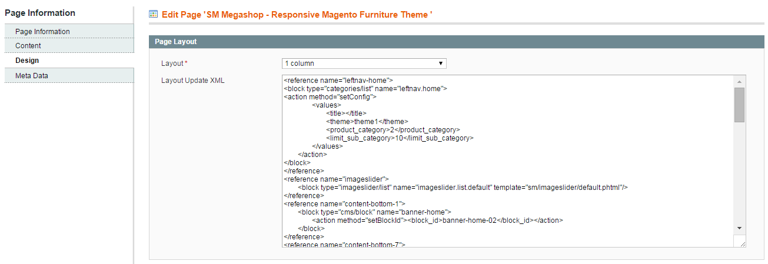Click the '<reference name="imageslider">' line
The height and width of the screenshot is (264, 768).
(x=336, y=179)
